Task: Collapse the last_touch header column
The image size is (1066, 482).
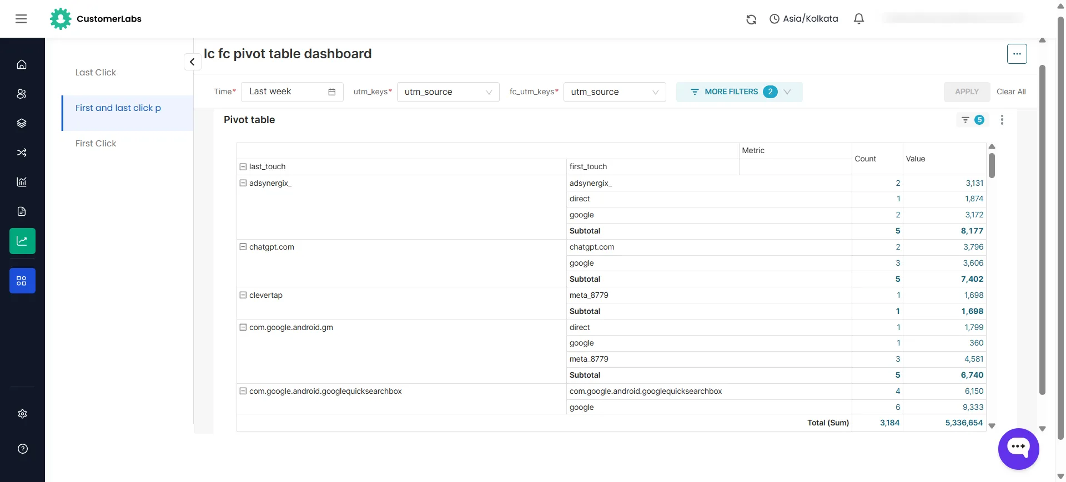Action: pos(243,166)
